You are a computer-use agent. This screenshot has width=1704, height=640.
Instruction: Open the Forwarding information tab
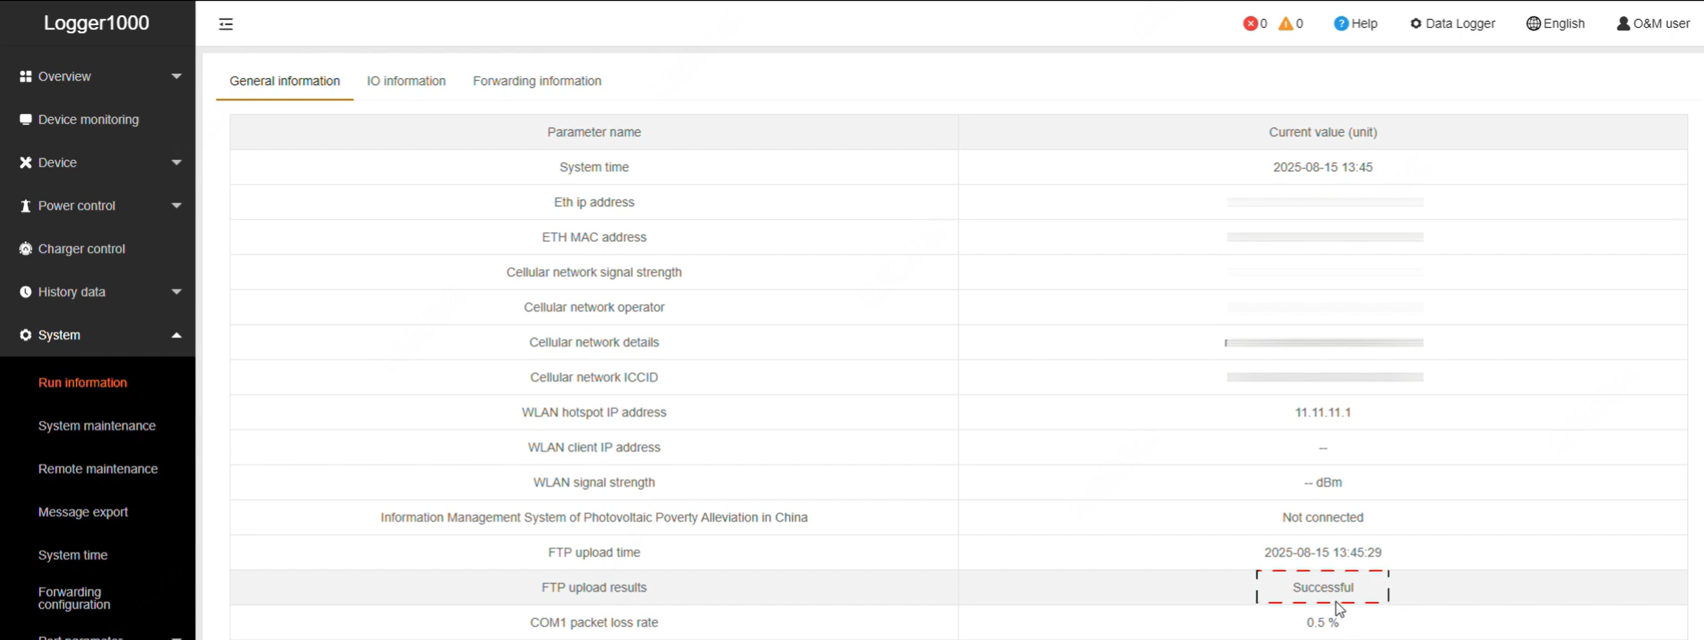(536, 80)
